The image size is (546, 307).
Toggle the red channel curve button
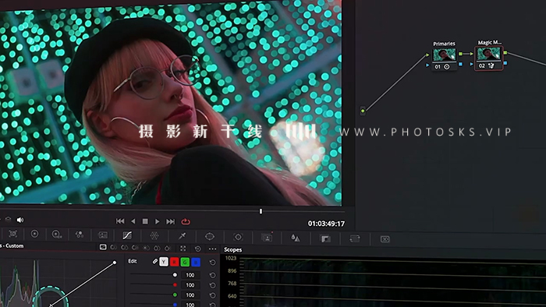point(175,262)
